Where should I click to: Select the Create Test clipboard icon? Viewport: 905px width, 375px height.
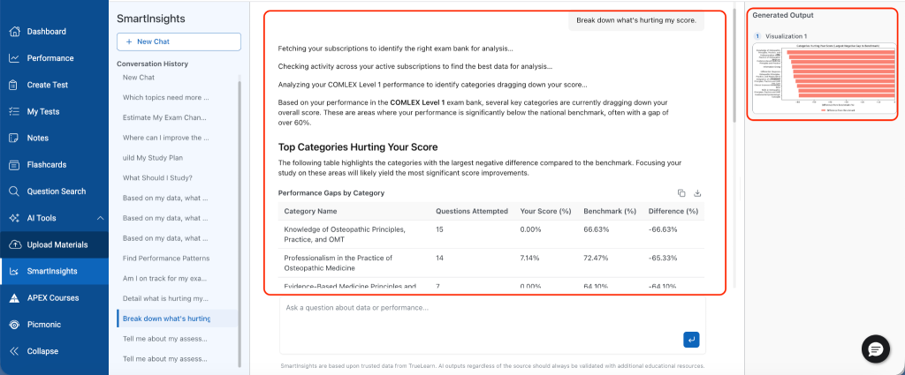15,85
